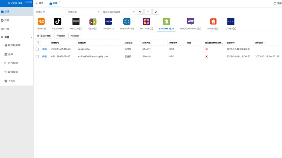Toggle the select-all header checkbox
The height and width of the screenshot is (158, 282).
[37, 42]
